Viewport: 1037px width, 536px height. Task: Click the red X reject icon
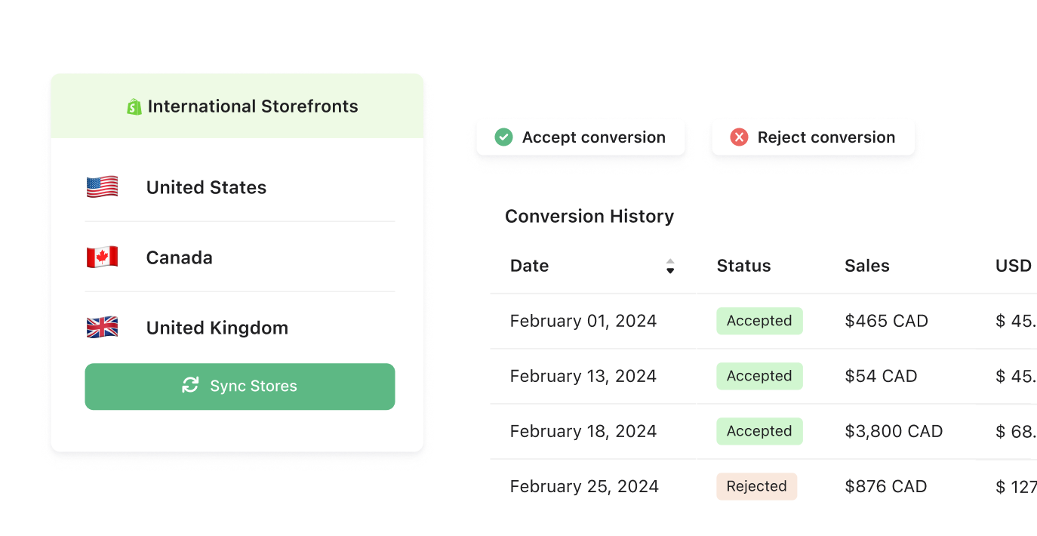739,137
